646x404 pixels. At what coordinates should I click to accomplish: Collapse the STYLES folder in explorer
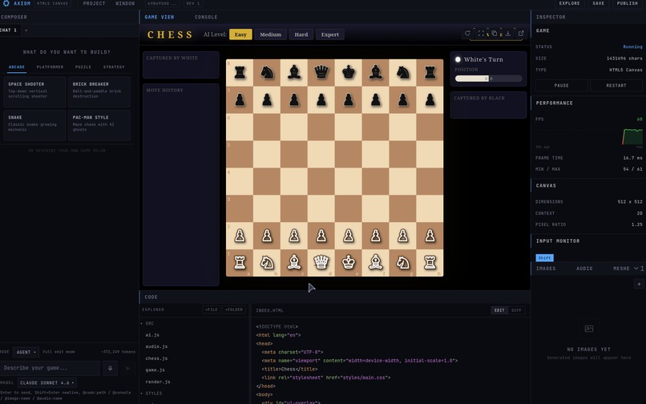click(151, 394)
